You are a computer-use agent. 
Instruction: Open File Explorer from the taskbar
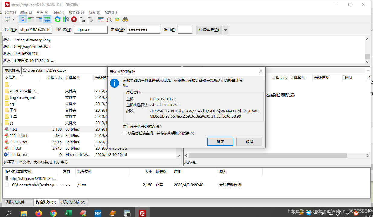24,213
